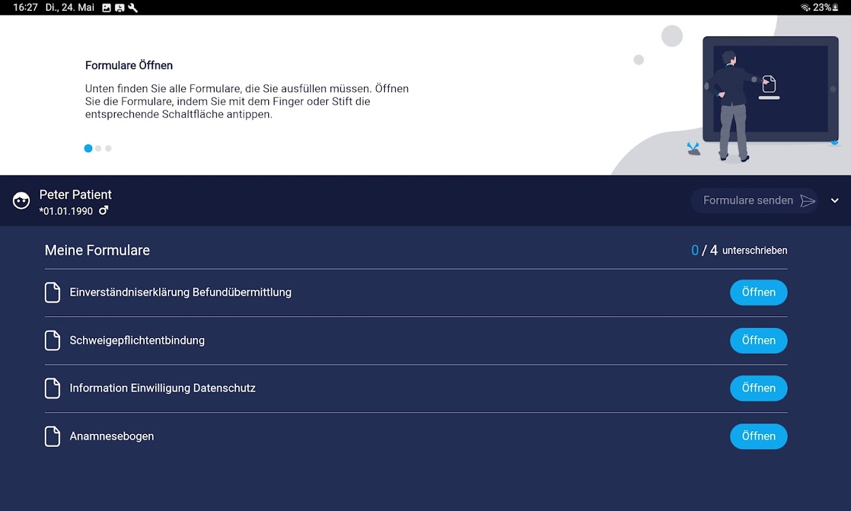This screenshot has width=851, height=511.
Task: Click the image notification icon in status bar
Action: [x=107, y=8]
